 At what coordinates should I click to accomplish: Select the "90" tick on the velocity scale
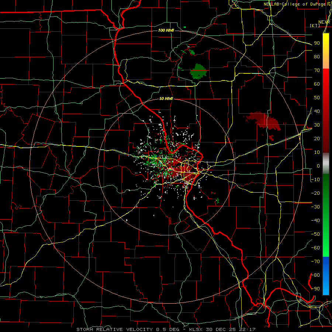pos(317,43)
